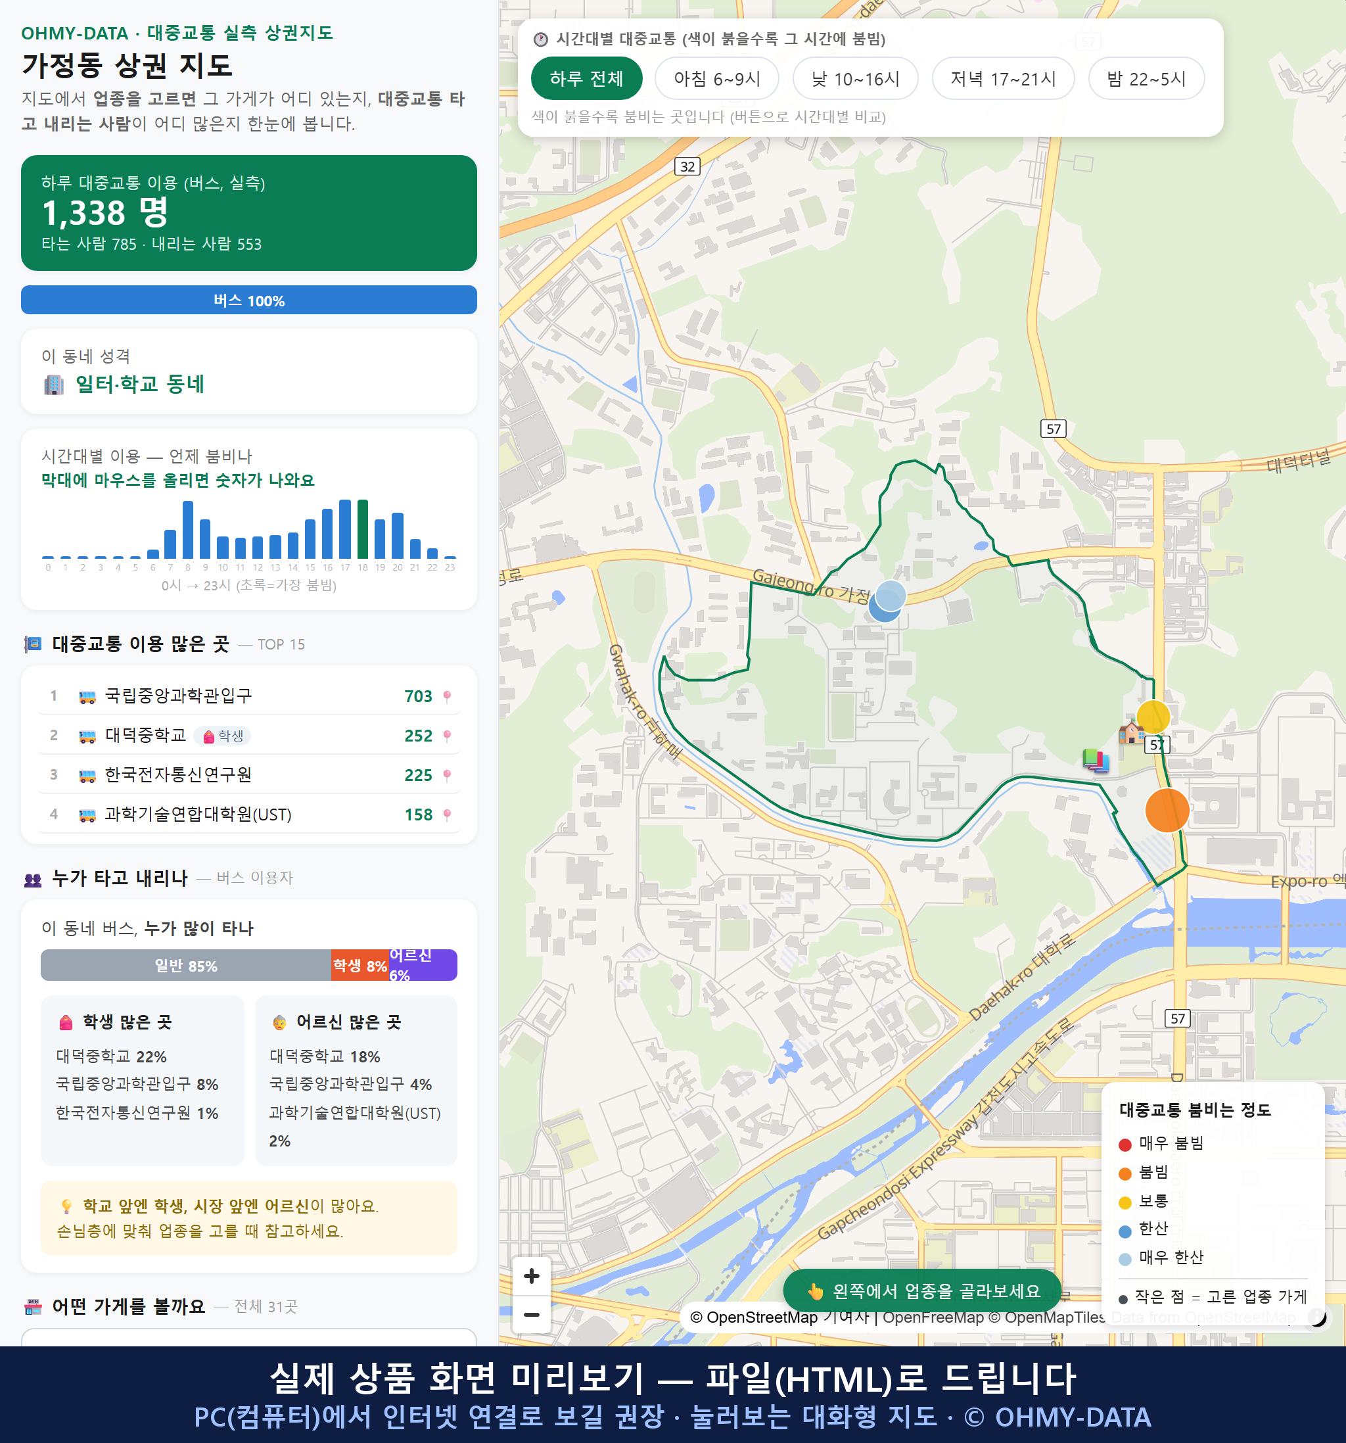The height and width of the screenshot is (1443, 1346).
Task: Click the 한산 blue legend dot
Action: click(1125, 1231)
